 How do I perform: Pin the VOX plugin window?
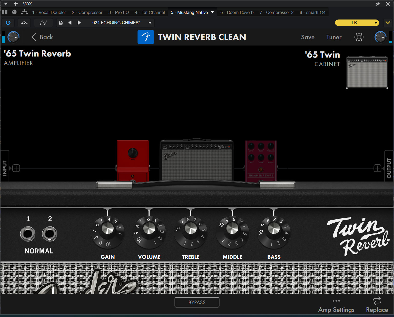pos(378,4)
